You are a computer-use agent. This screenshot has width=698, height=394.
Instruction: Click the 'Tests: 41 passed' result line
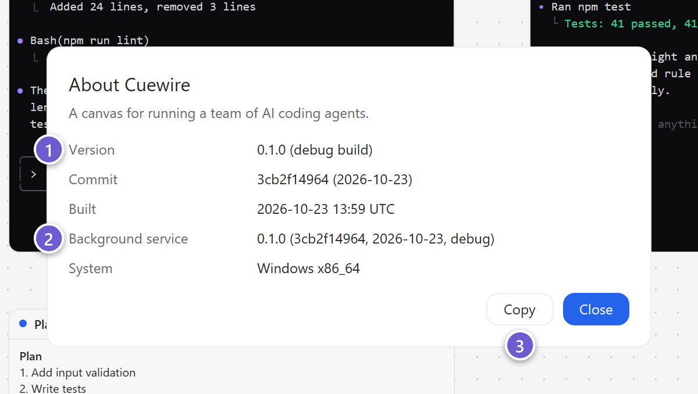click(630, 23)
